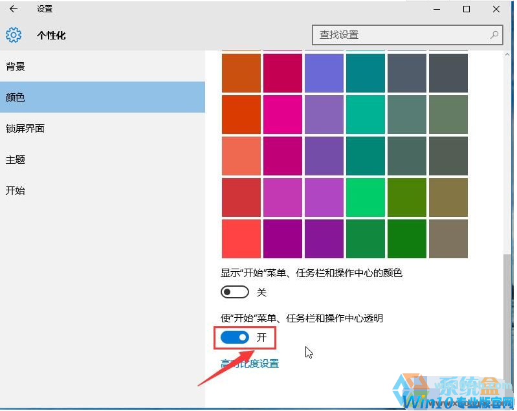Switch to the 开始 settings page
The width and height of the screenshot is (517, 411).
[16, 191]
